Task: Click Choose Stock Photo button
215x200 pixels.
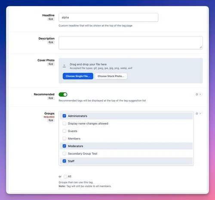Action: (111, 76)
